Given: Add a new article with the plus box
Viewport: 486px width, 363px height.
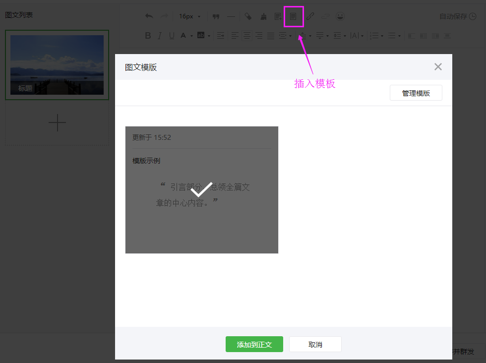Looking at the screenshot, I should pos(57,123).
